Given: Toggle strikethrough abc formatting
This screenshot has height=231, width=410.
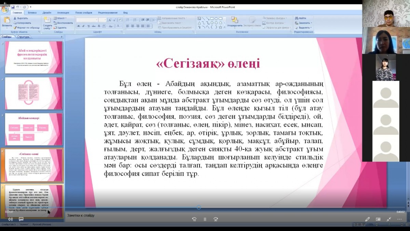Looking at the screenshot, I should 94,26.
